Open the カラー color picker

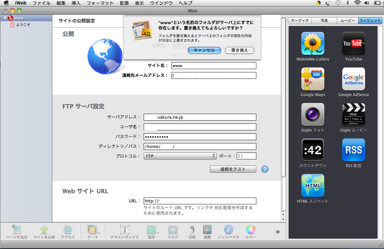tap(250, 230)
